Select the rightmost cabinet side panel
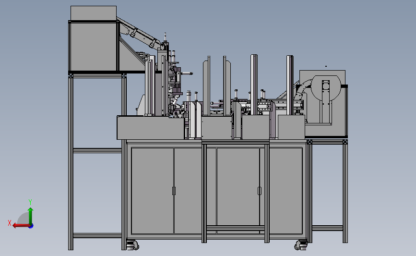The height and width of the screenshot is (256, 416). pyautogui.click(x=286, y=191)
